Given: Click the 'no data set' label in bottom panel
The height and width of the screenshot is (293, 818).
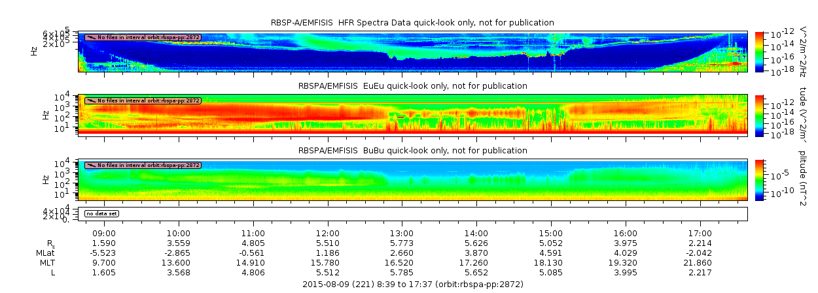Looking at the screenshot, I should 101,213.
